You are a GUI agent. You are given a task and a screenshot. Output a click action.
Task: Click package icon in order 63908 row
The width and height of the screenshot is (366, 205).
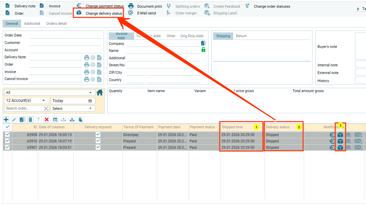click(340, 135)
